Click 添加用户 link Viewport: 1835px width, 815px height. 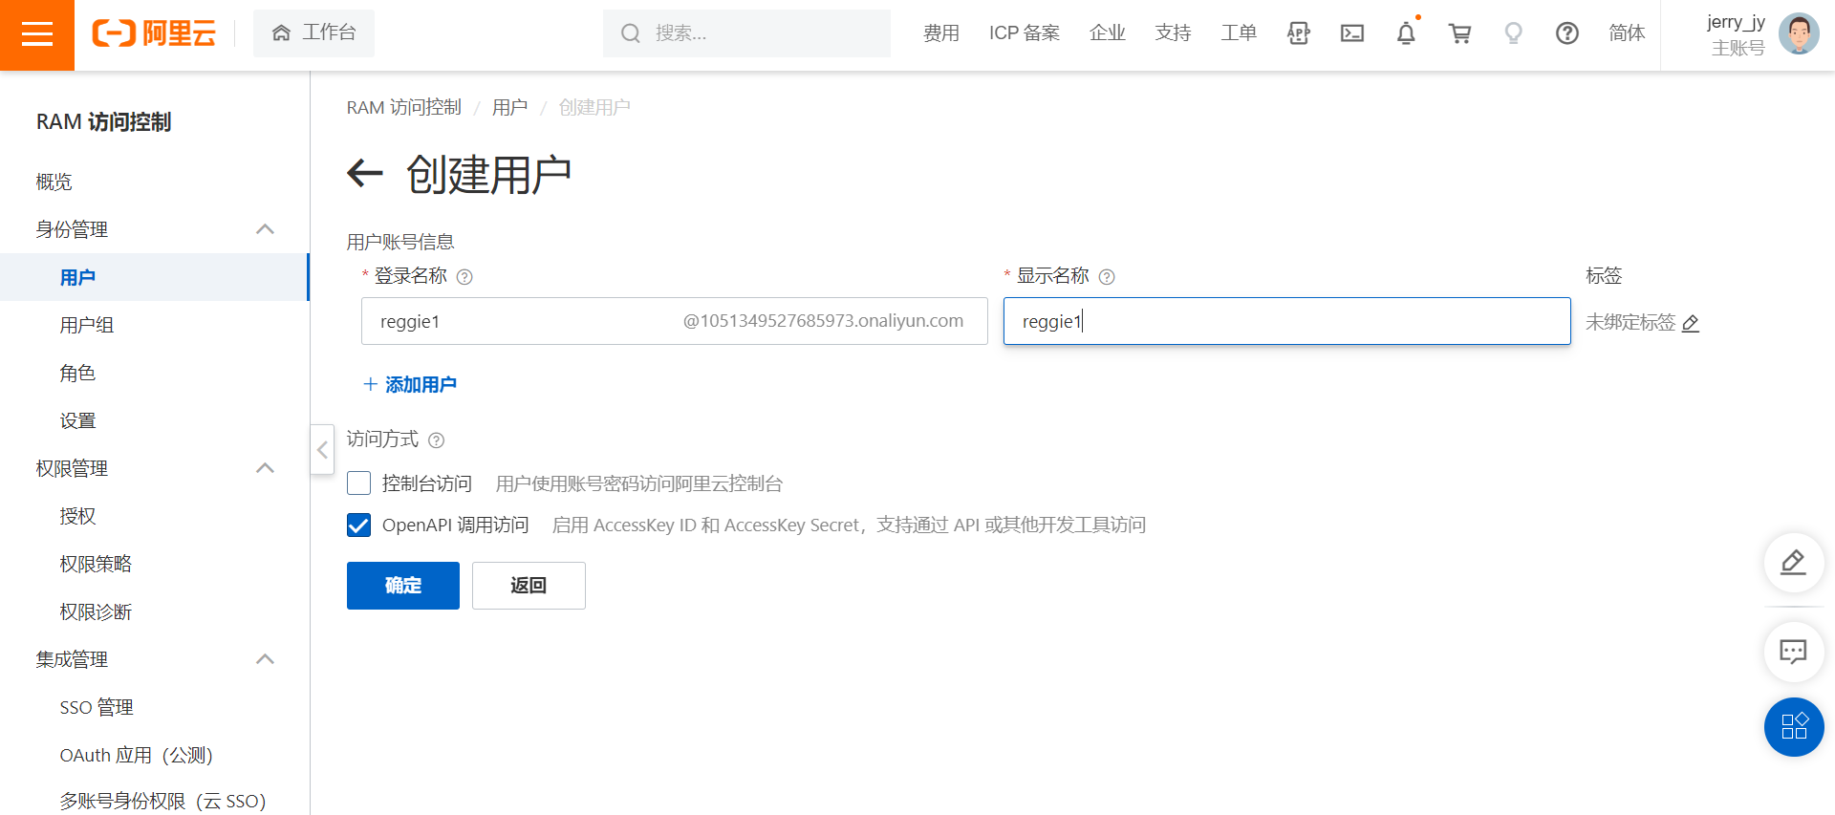(410, 385)
